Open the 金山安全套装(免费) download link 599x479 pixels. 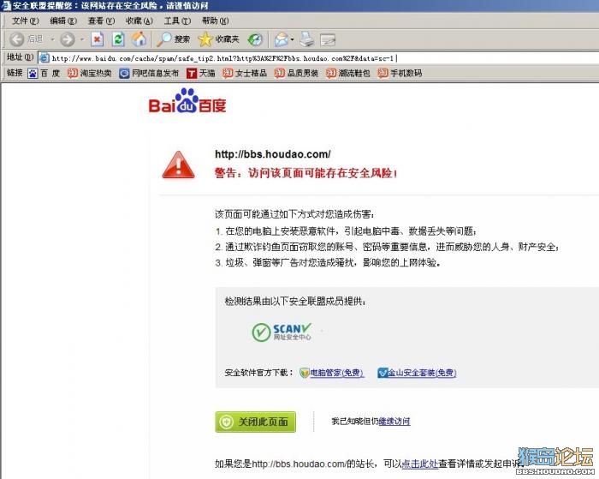tap(417, 373)
